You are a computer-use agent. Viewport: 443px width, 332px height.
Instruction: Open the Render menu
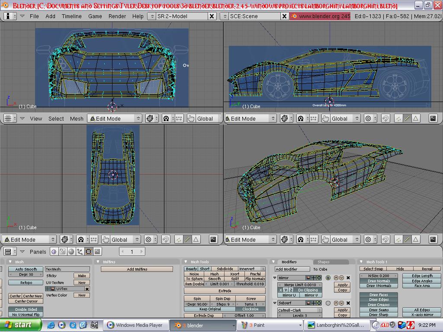(x=117, y=16)
